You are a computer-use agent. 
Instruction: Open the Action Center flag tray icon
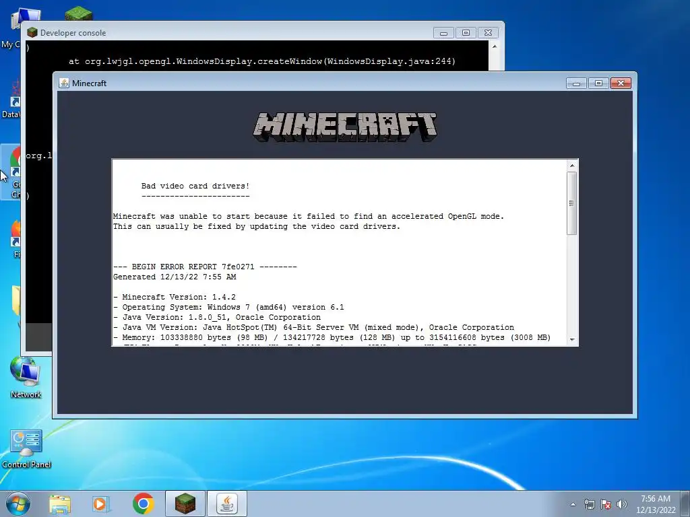tap(606, 504)
